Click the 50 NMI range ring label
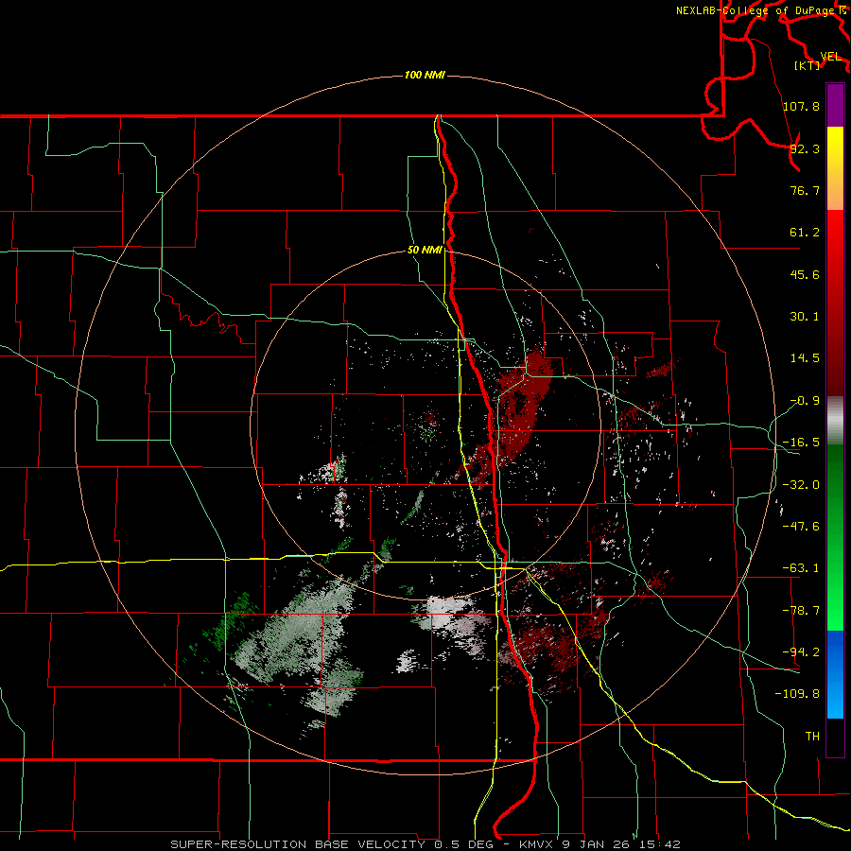This screenshot has width=851, height=851. coord(425,251)
